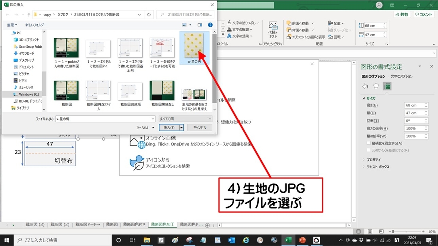Toggle the preview pane in file dialog
This screenshot has height=246, width=438.
pos(200,25)
